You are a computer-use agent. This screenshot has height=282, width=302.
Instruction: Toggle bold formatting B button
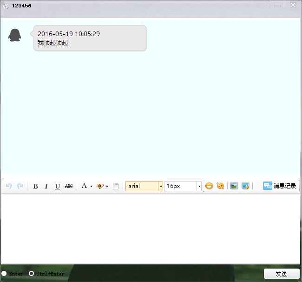35,186
